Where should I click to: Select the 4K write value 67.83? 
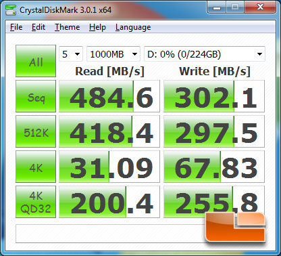coord(214,167)
